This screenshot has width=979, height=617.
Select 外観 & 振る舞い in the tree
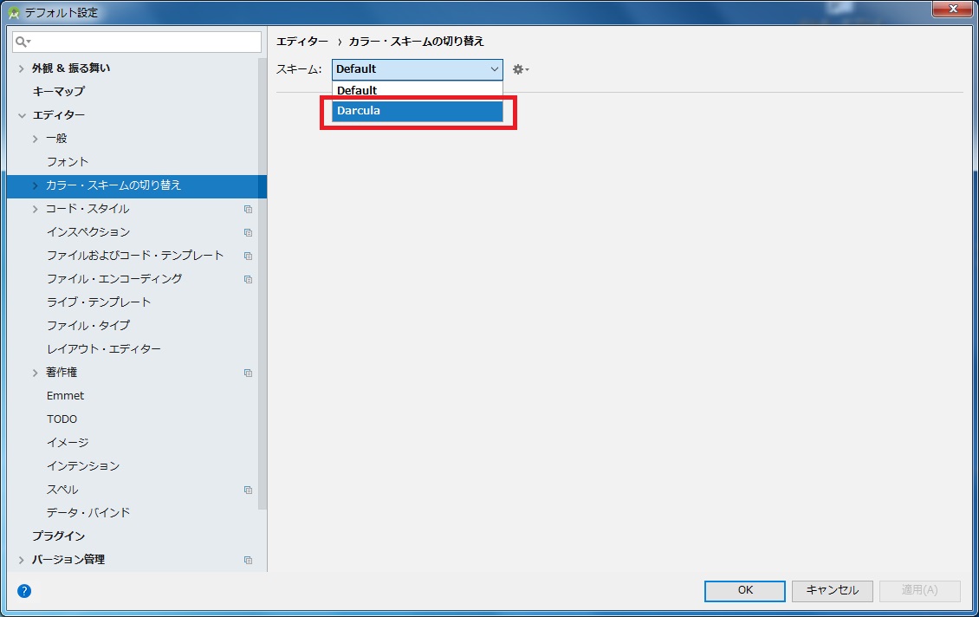(x=71, y=68)
